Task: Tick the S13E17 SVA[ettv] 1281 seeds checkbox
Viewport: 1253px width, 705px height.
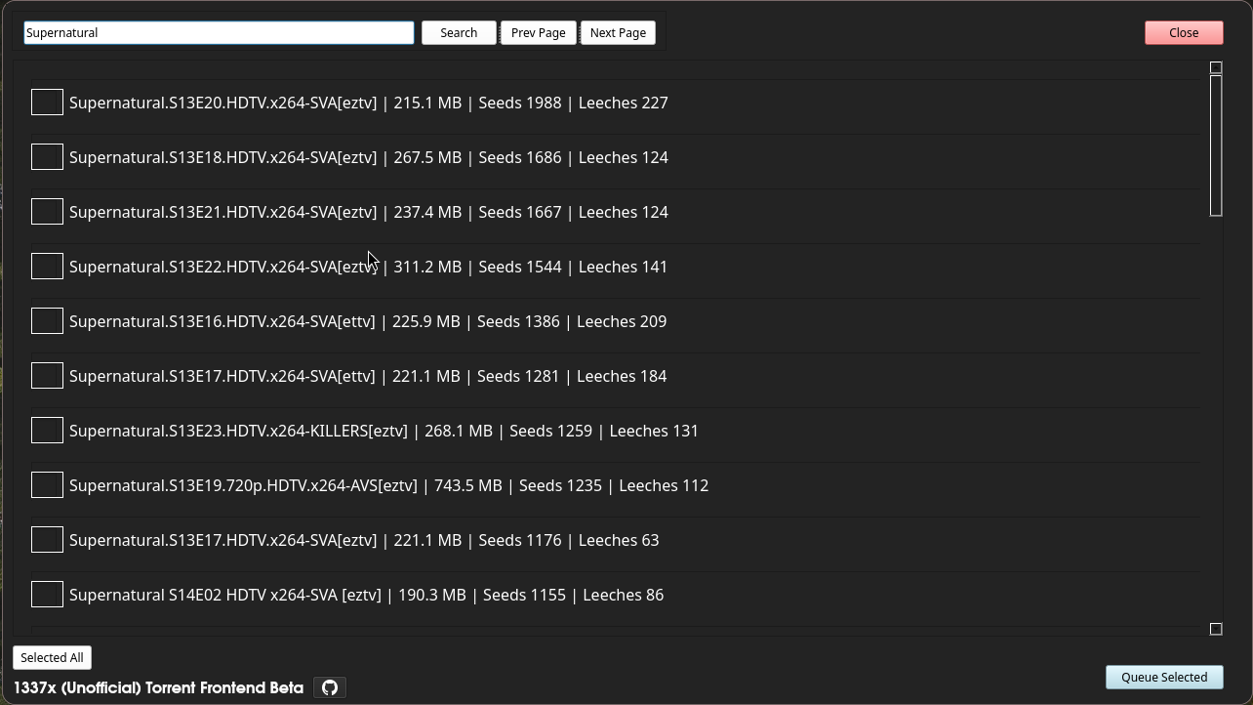Action: 47,376
